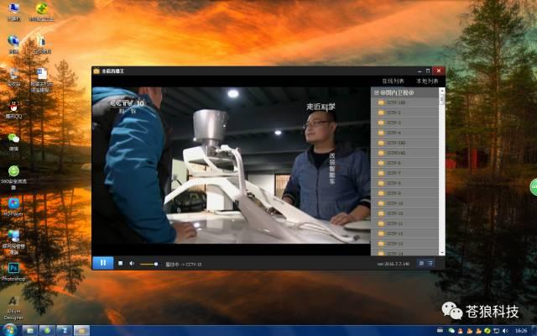This screenshot has width=537, height=336.
Task: Open the Windows Start menu
Action: [x=10, y=330]
